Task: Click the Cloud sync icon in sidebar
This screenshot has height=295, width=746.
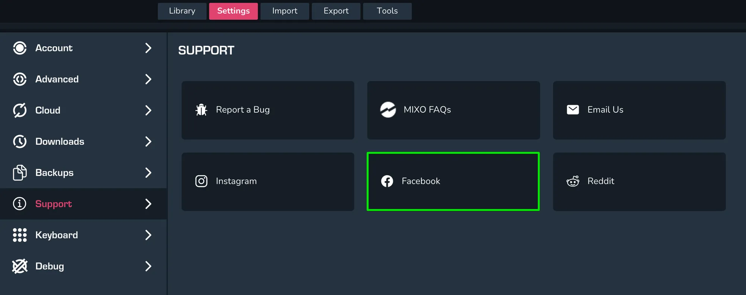Action: [20, 110]
